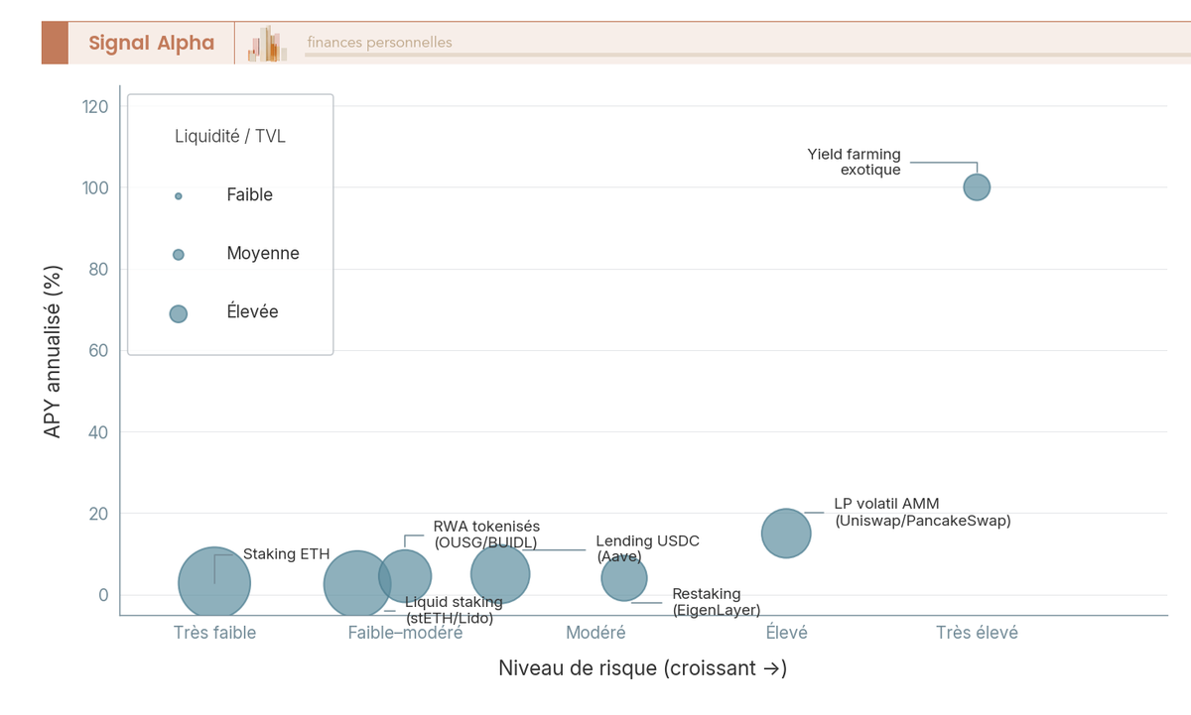1191x715 pixels.
Task: Click the Moyenne legend marker
Action: click(179, 255)
